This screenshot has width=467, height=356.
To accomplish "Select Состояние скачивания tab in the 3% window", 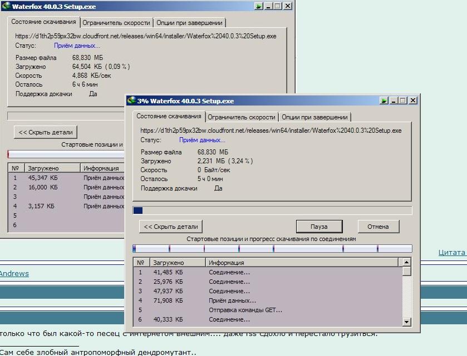I will [169, 116].
